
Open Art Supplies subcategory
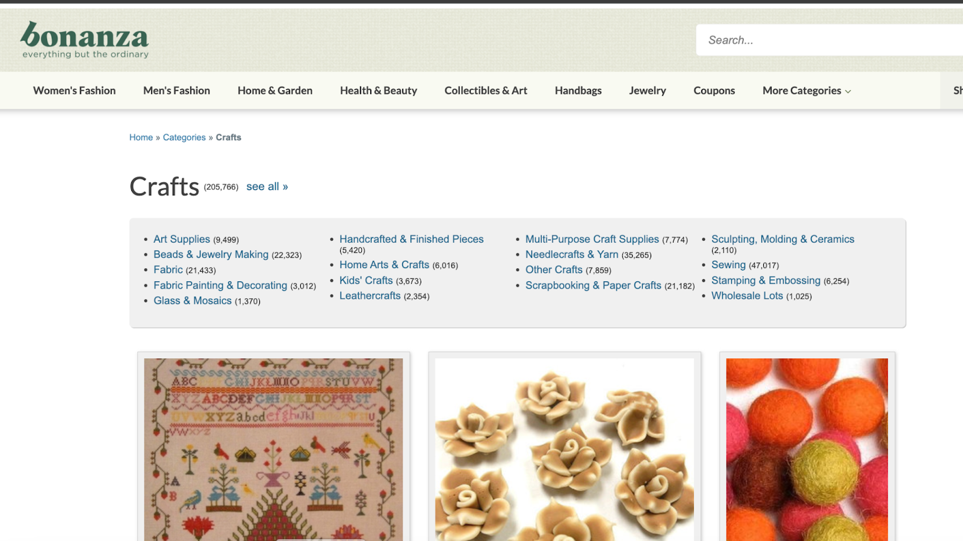pos(182,239)
